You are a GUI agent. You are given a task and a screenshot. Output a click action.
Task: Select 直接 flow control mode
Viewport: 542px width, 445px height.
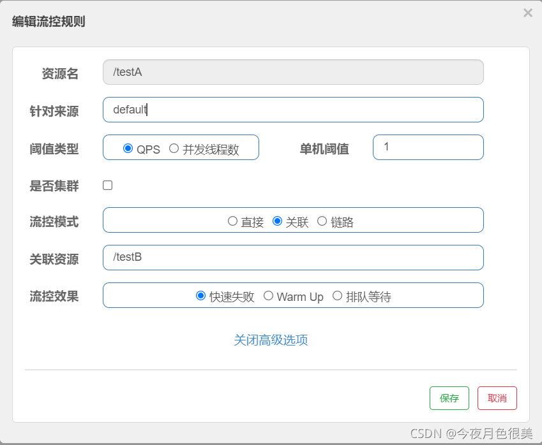point(233,221)
